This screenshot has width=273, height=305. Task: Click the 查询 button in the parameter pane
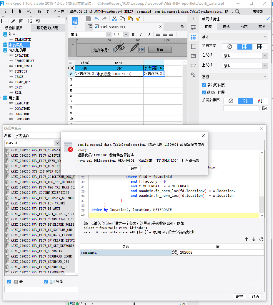pos(160,50)
